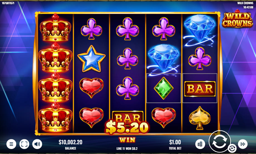Viewport: 256px width, 154px height.
Task: Click the Wild Crowns logo
Action: pos(237,19)
